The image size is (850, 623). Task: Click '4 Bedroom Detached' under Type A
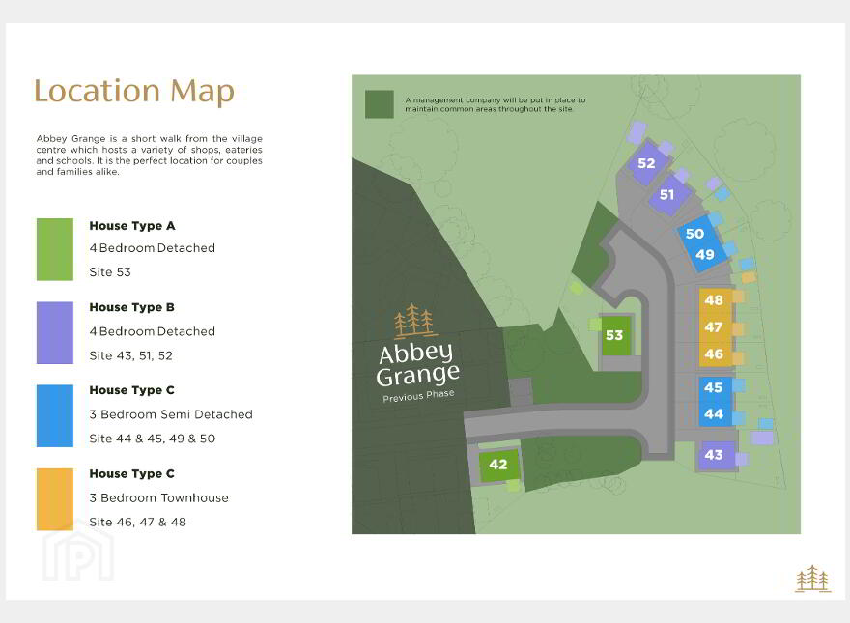(153, 248)
